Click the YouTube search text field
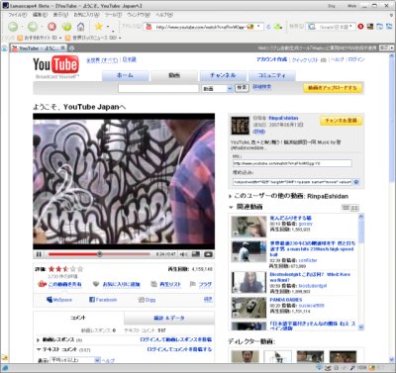Screen dimensions: 396x373 [158, 88]
